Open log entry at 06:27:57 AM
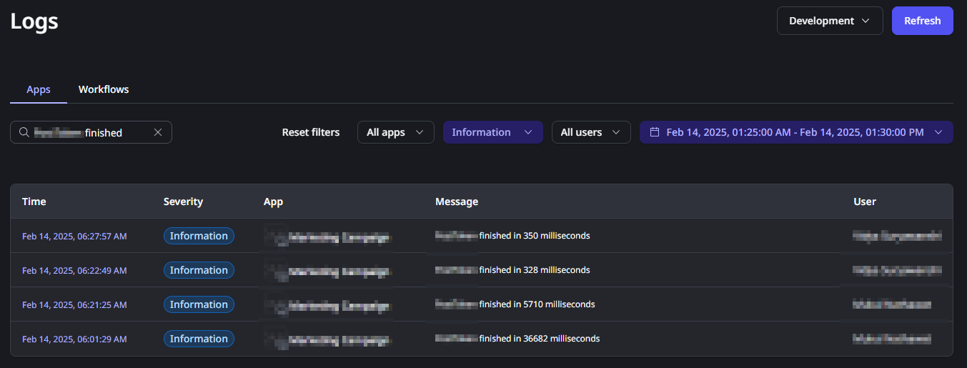The image size is (967, 368). point(74,236)
